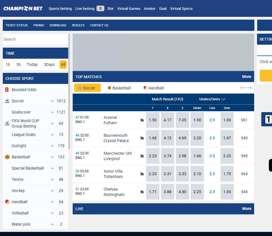
Task: Click the Basketball icon in sidebar
Action: (x=7, y=157)
